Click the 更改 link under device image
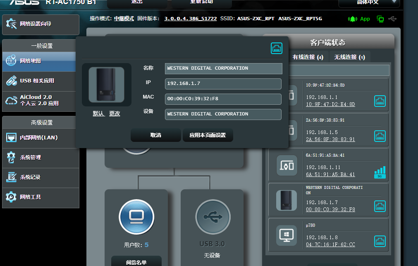The image size is (418, 266). tap(115, 113)
